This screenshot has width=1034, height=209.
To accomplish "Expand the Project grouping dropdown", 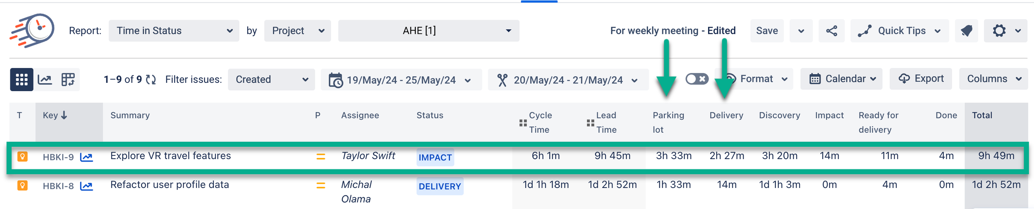I will (x=297, y=31).
